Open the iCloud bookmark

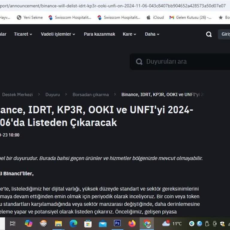155,17
